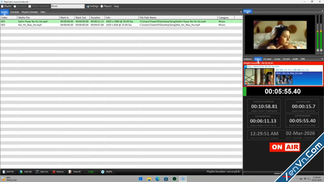The height and width of the screenshot is (182, 324).
Task: Show hidden system tray icons
Action: point(297,179)
